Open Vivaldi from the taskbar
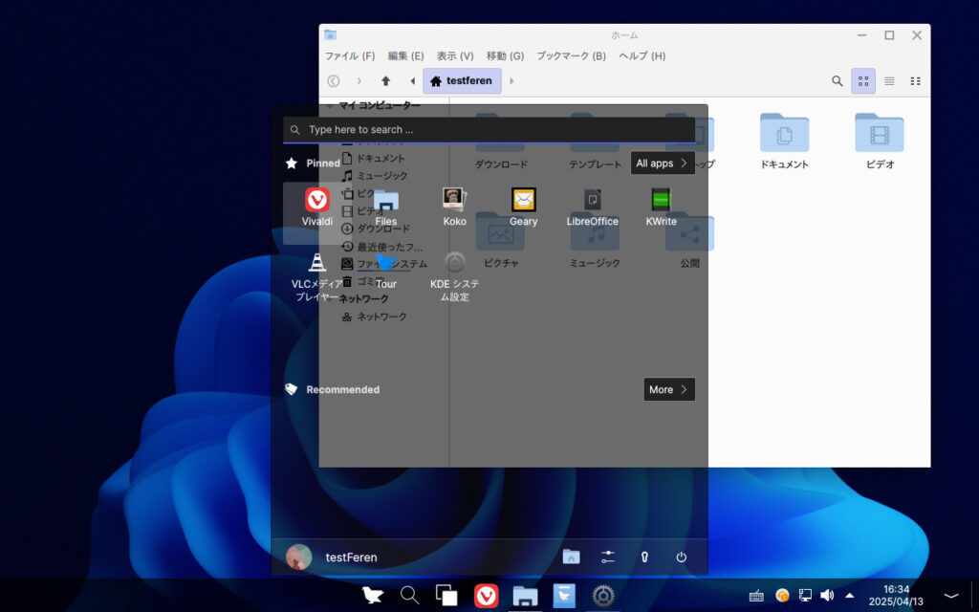979x612 pixels. click(x=486, y=596)
